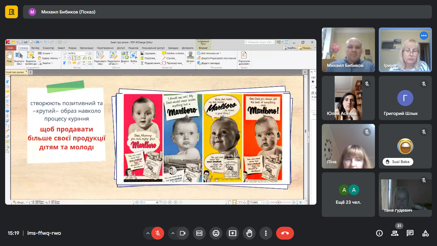Rotate page clockwise with green arrow
Image resolution: width=437 pixels, height=246 pixels.
tap(90, 58)
